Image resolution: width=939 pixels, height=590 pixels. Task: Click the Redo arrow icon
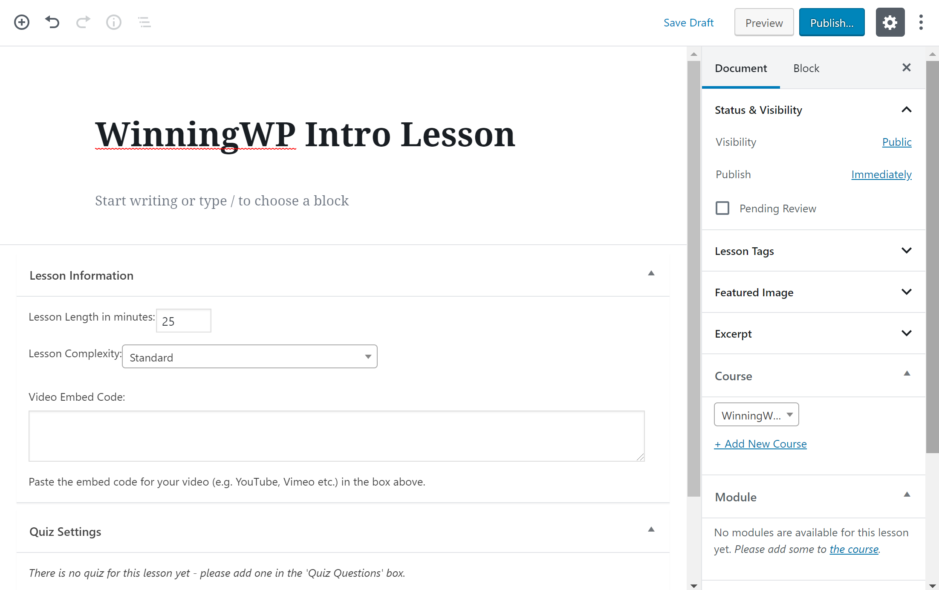[x=83, y=22]
